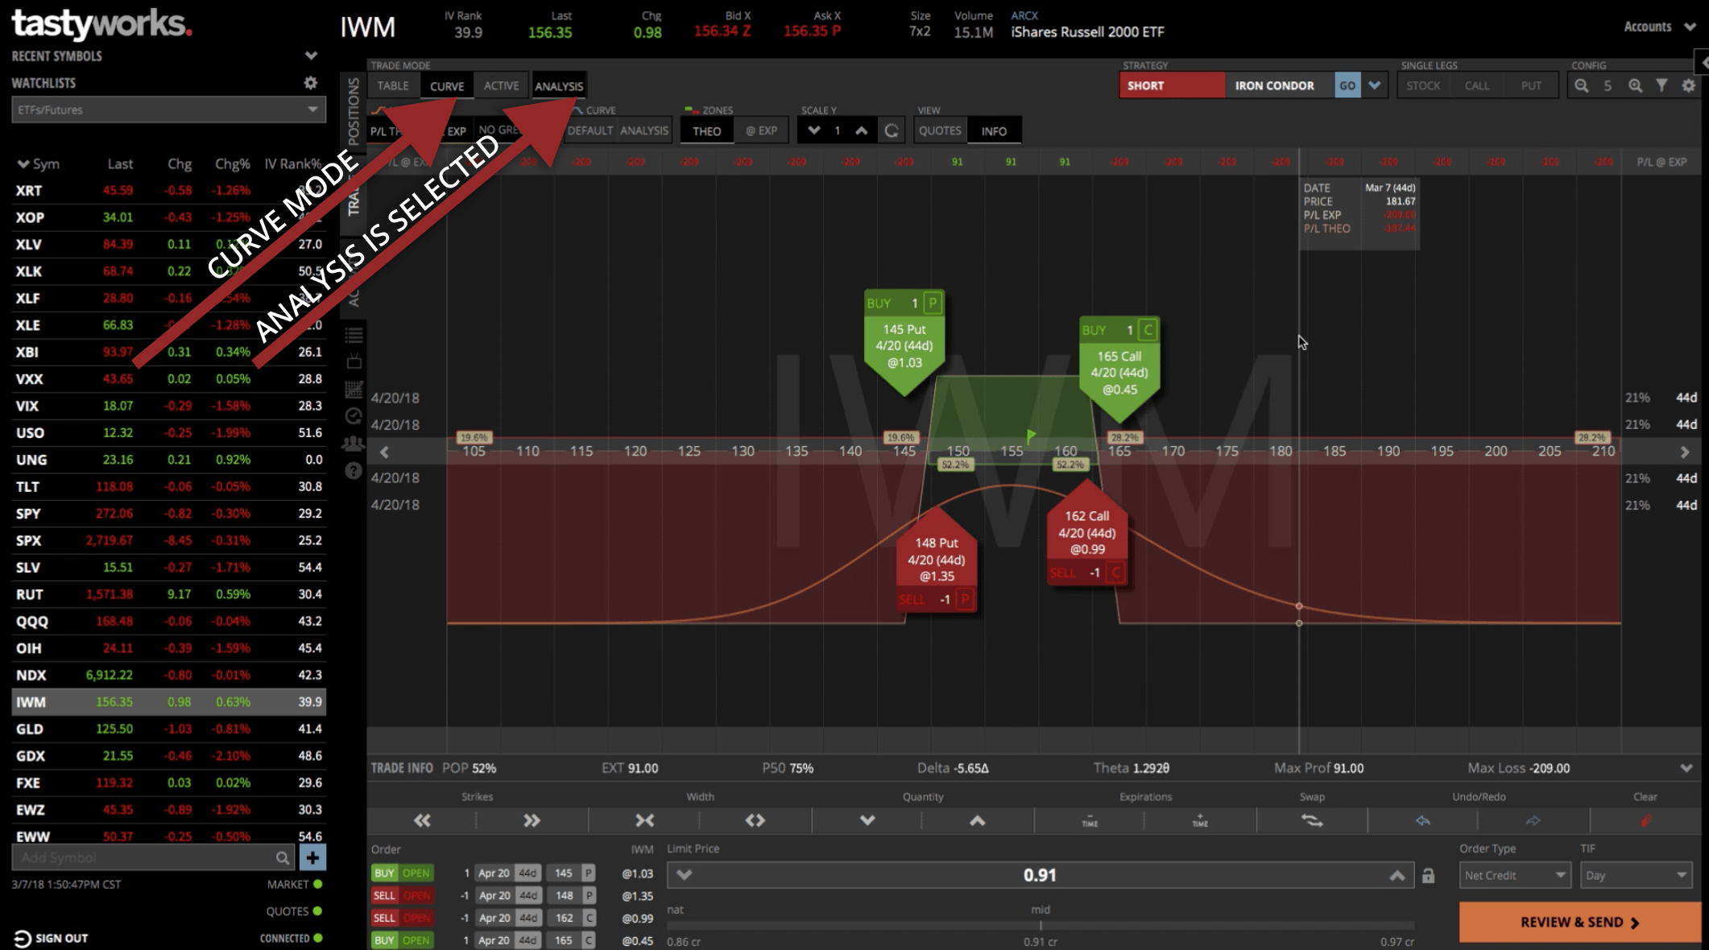Open Order Type Net Credit dropdown
This screenshot has width=1709, height=950.
coord(1514,875)
